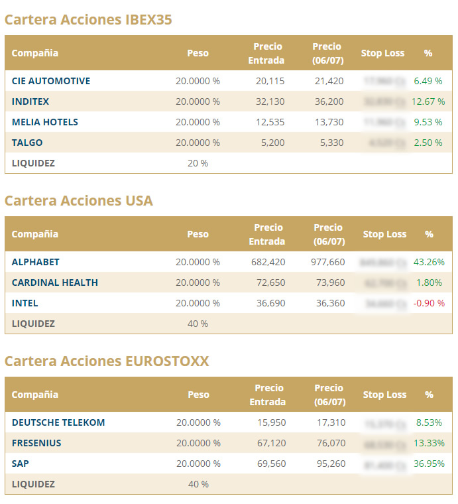This screenshot has width=458, height=504.
Task: Click the Cartera Acciones EUROSTOXX heading
Action: coord(107,361)
